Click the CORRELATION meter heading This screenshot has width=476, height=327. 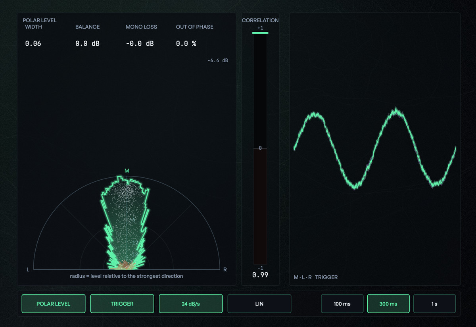point(260,20)
